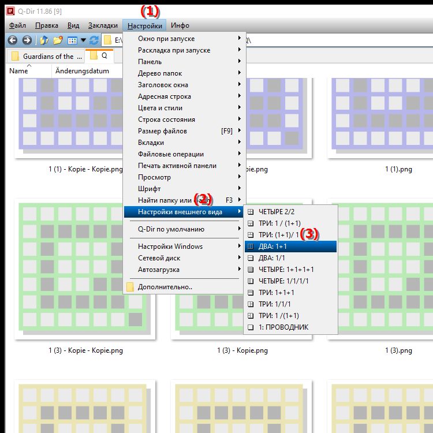The image size is (433, 433).
Task: Expand the Панель submenu
Action: (x=184, y=62)
